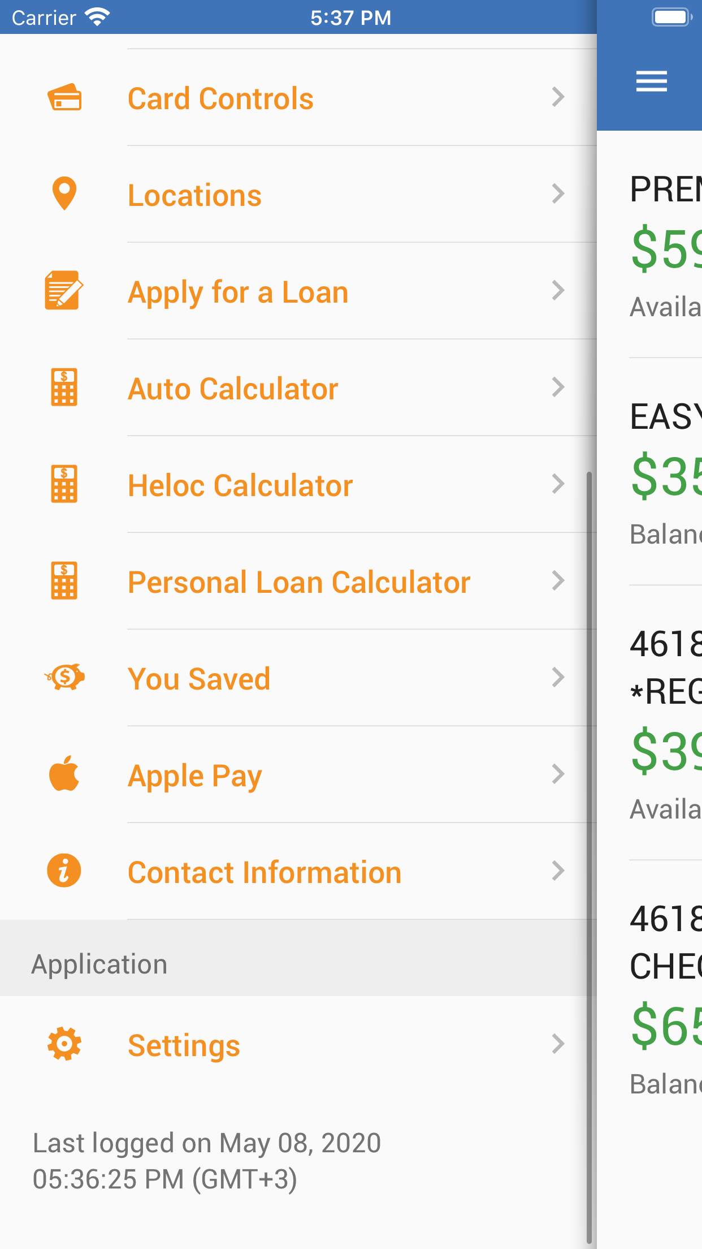The image size is (702, 1249).
Task: Tap the Locations map pin icon
Action: pyautogui.click(x=64, y=194)
